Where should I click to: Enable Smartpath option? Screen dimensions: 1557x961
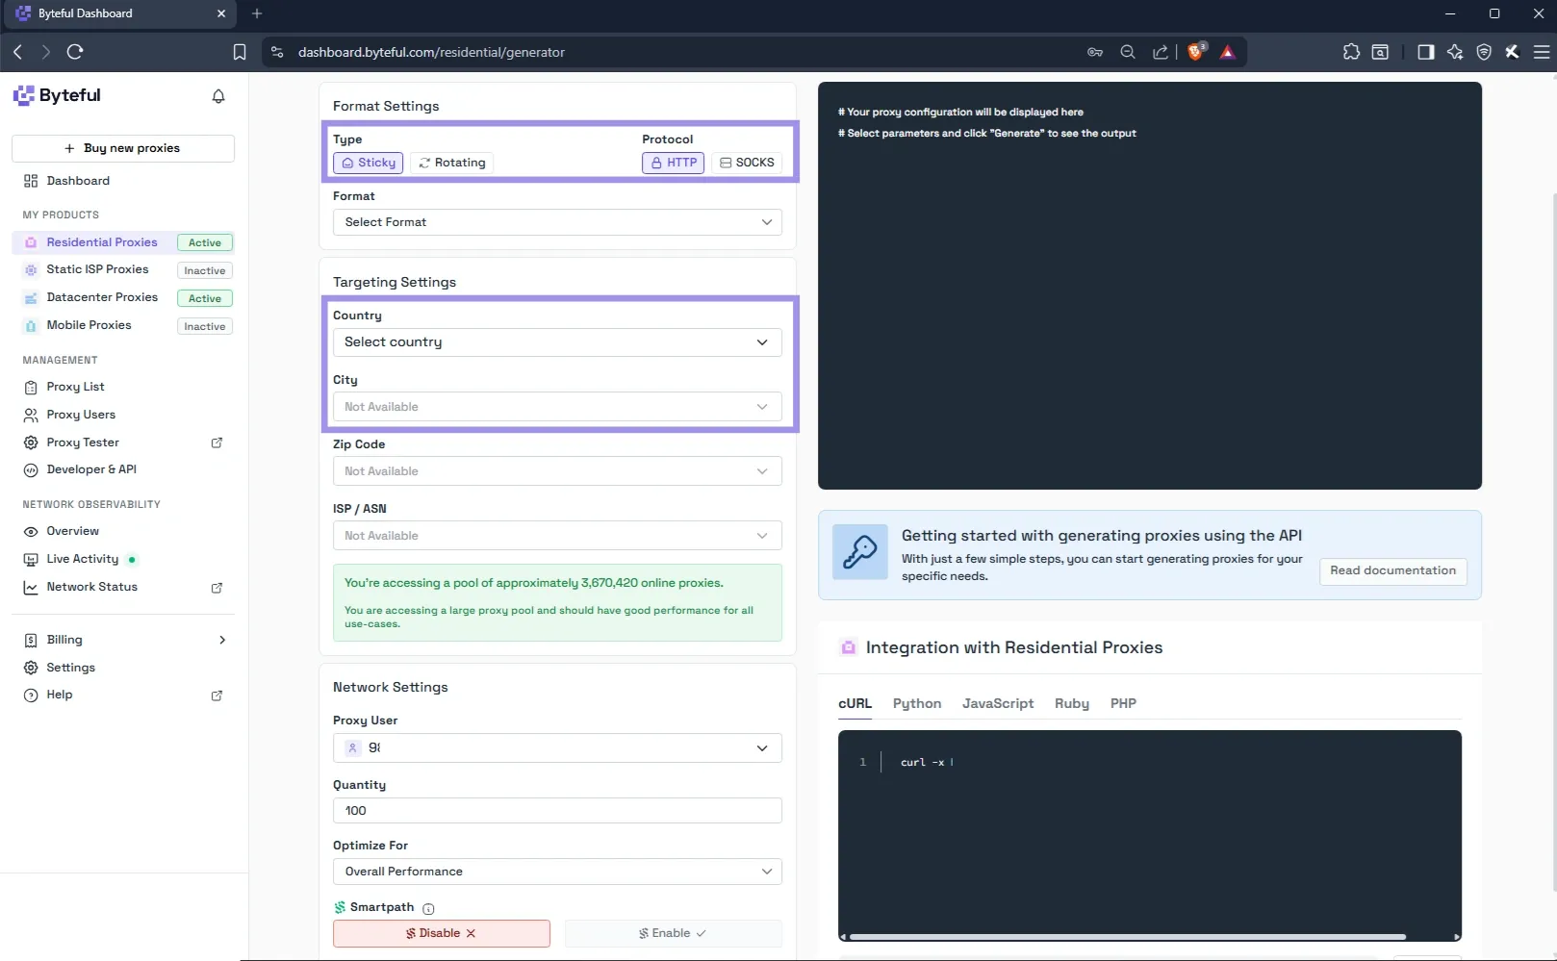[x=673, y=933]
